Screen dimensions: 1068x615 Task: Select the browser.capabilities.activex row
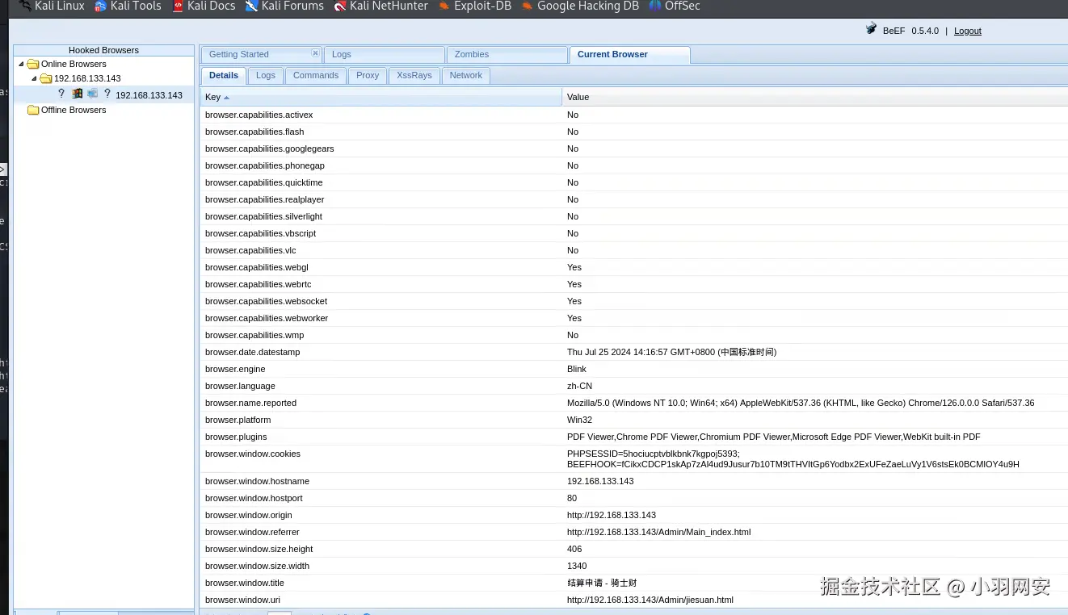pyautogui.click(x=634, y=115)
